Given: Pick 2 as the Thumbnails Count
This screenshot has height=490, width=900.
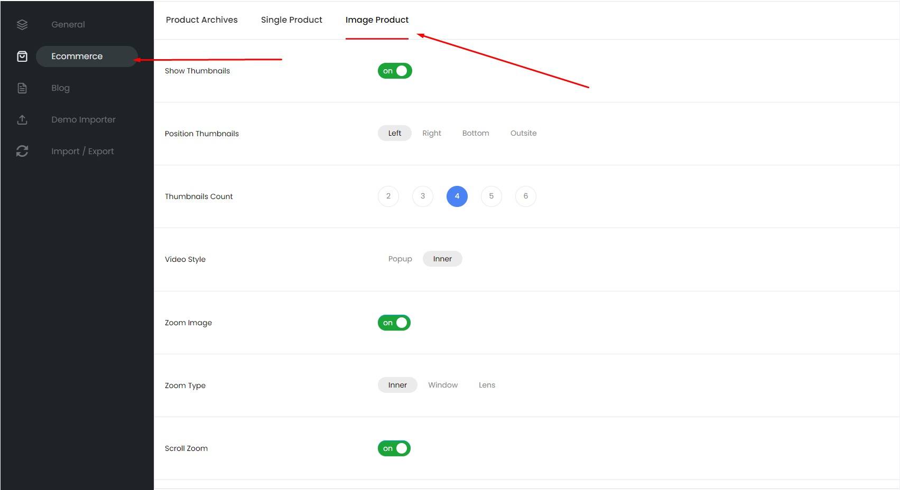Looking at the screenshot, I should tap(388, 196).
